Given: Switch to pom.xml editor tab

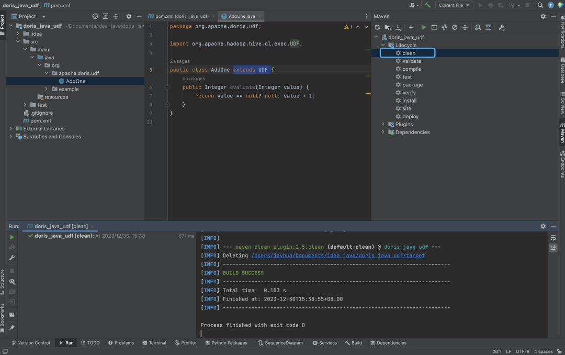Looking at the screenshot, I should coord(179,16).
